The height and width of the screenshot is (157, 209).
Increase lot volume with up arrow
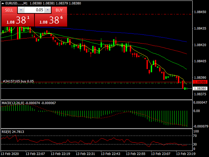coord(48,10)
